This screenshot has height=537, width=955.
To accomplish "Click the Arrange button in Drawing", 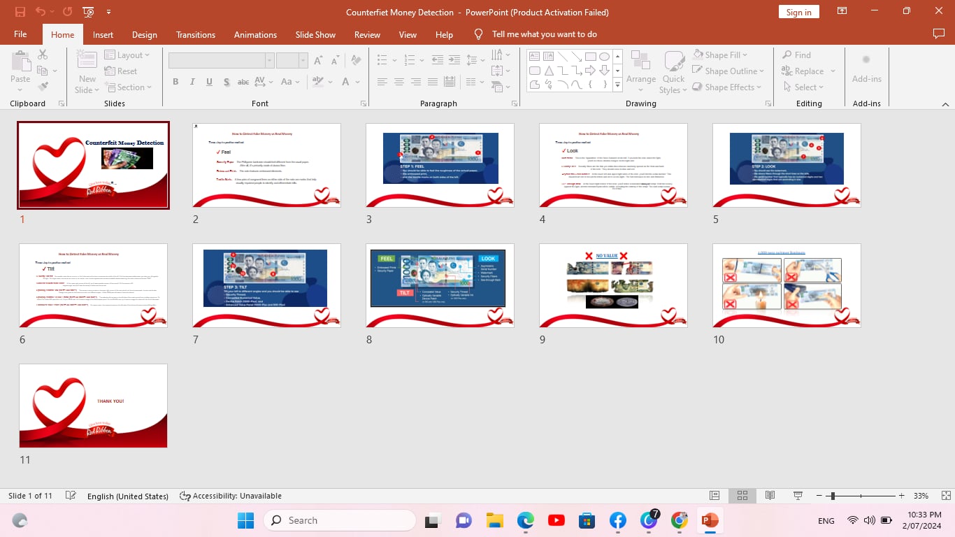I will click(x=641, y=71).
